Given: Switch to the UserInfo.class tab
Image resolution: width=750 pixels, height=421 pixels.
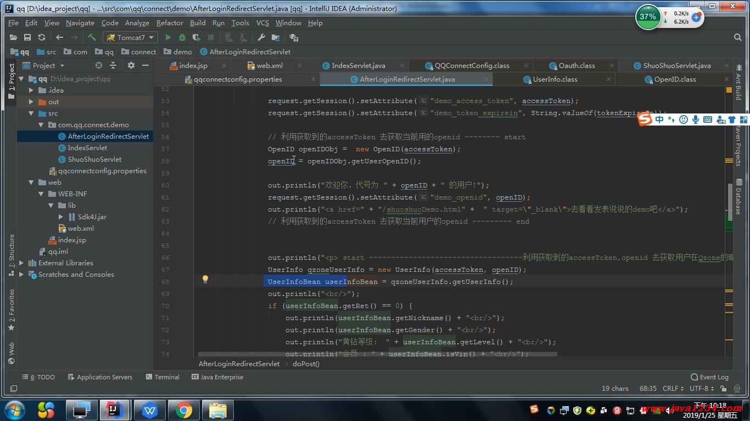Looking at the screenshot, I should pos(555,79).
